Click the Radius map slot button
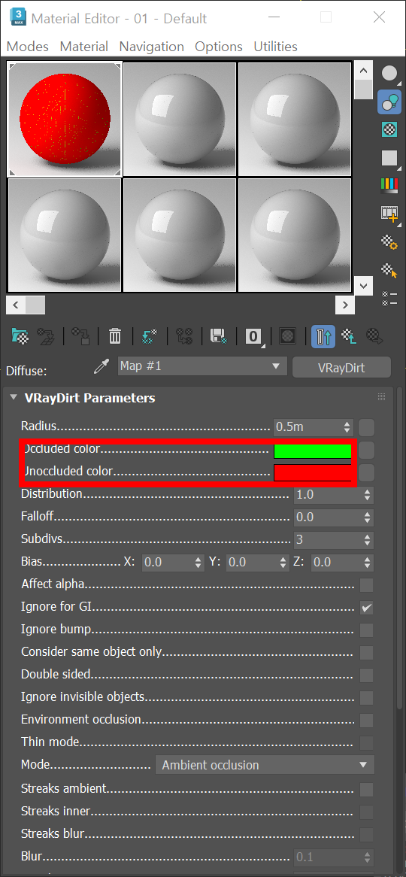This screenshot has height=877, width=406. click(366, 428)
